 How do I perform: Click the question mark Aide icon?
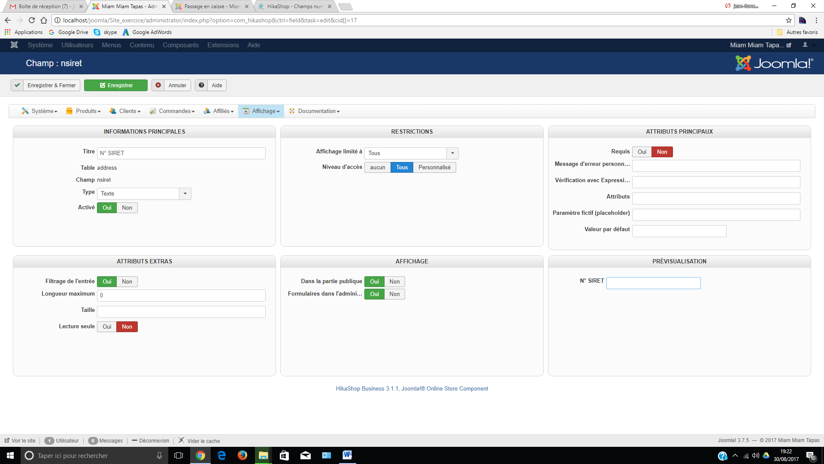201,85
